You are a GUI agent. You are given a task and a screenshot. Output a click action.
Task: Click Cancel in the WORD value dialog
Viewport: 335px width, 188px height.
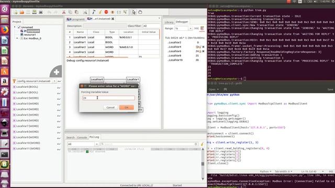click(110, 108)
